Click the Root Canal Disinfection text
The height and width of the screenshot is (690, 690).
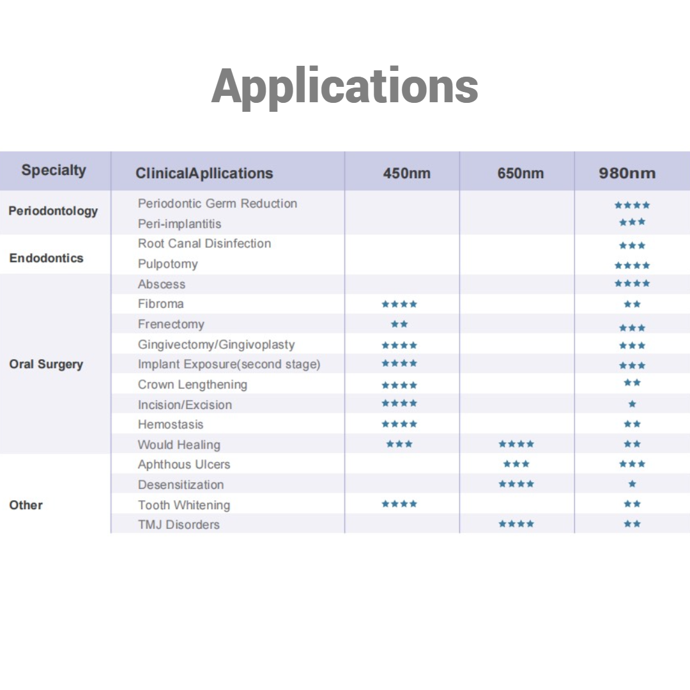[x=204, y=243]
